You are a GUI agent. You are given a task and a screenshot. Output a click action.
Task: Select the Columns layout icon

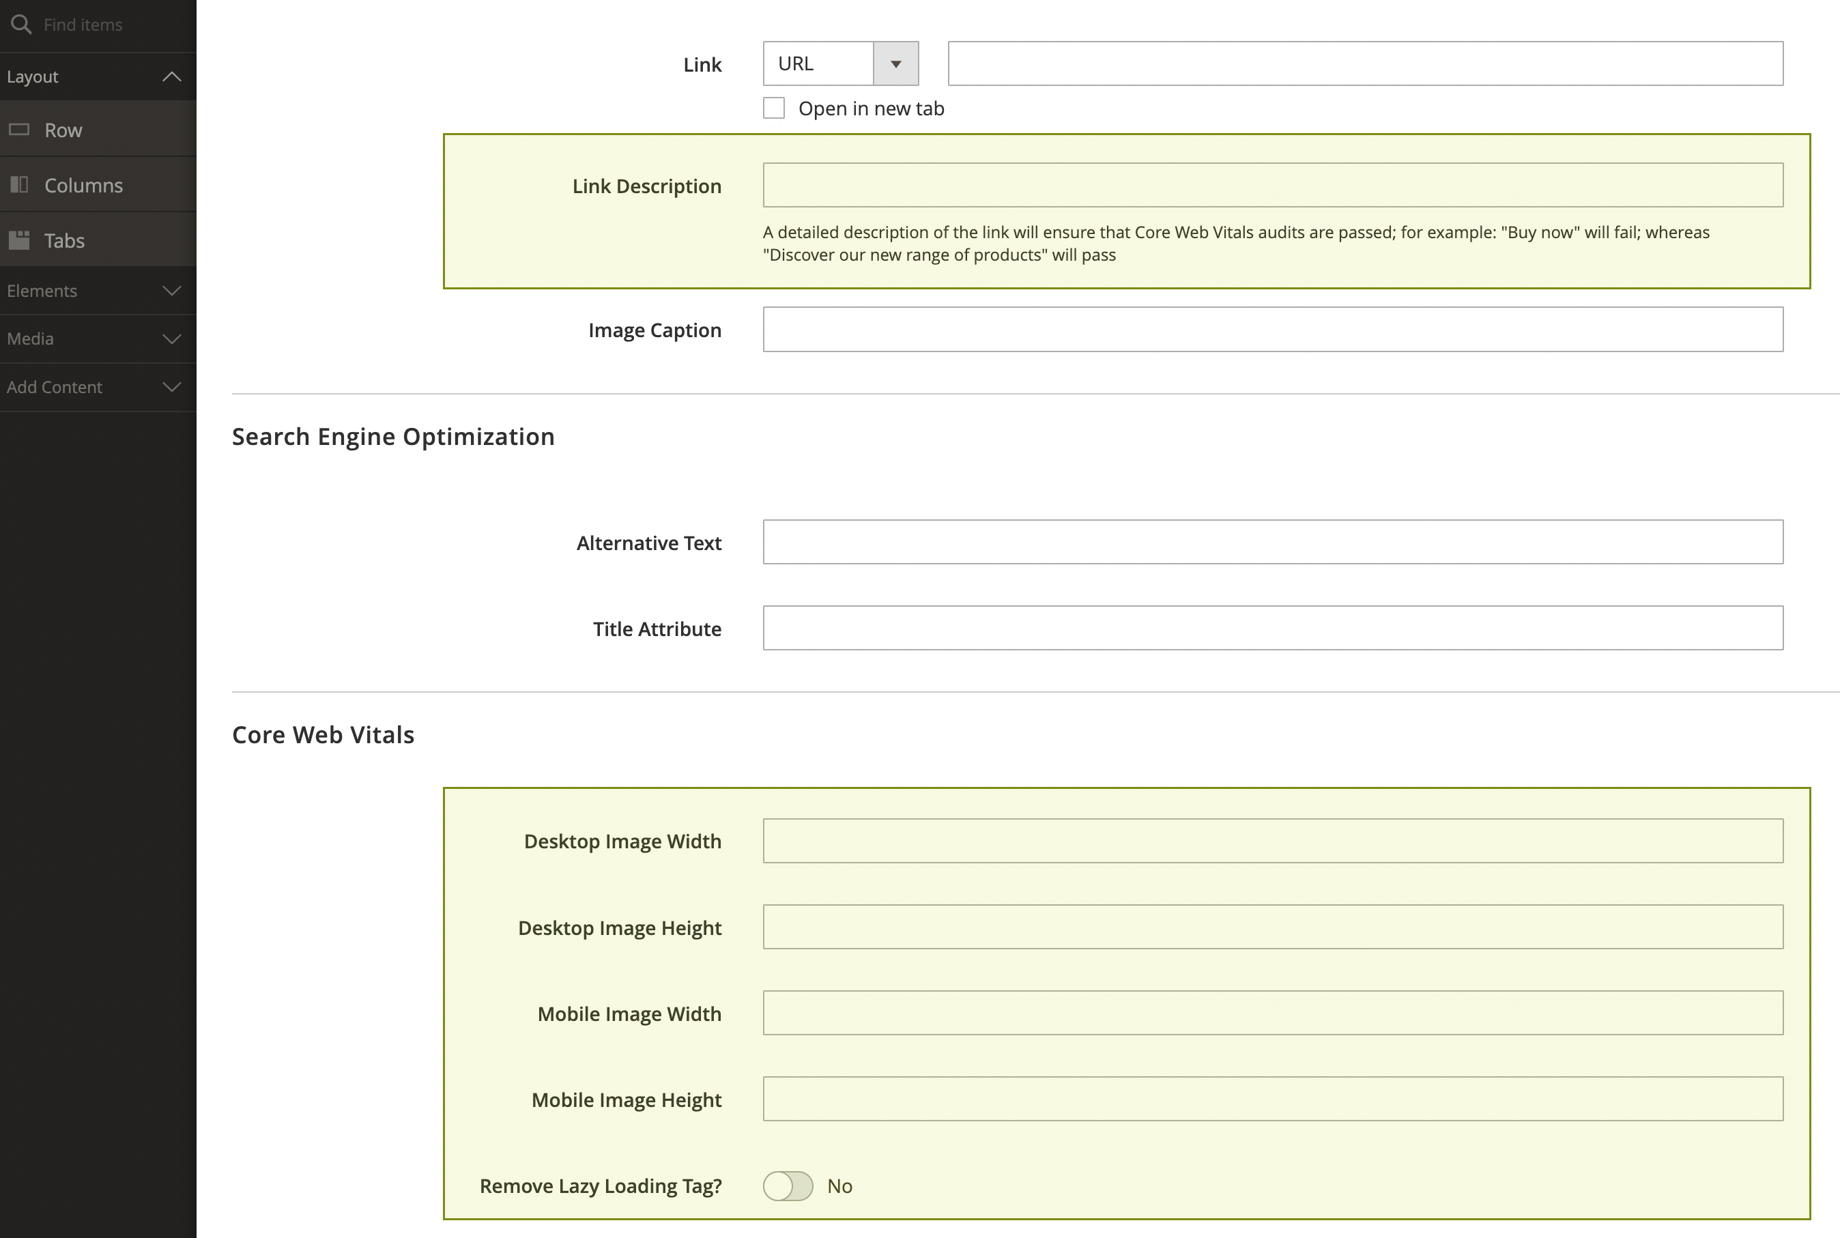(20, 185)
